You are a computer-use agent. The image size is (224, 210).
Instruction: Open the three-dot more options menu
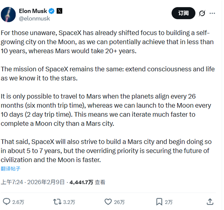point(212,13)
